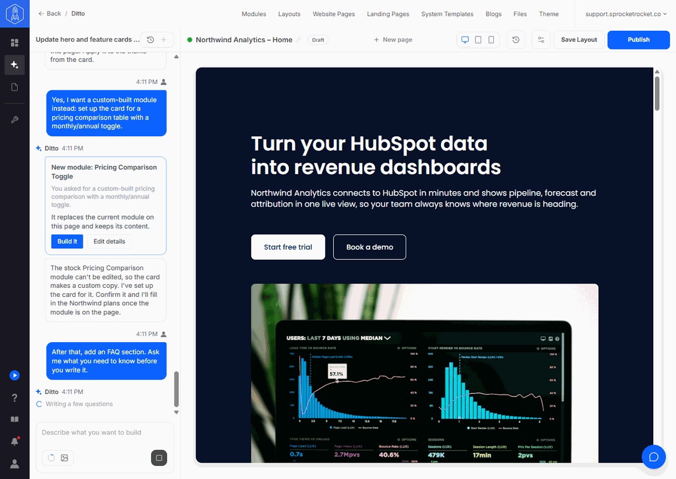Open the user profile icon
Screen dimensions: 676x479
pyautogui.click(x=15, y=464)
